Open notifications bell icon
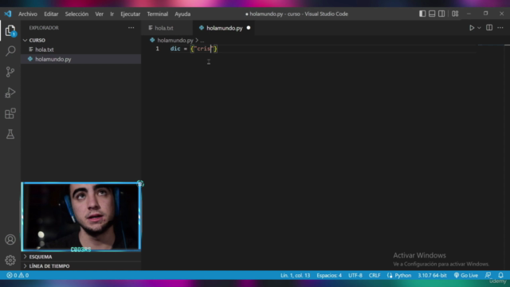Viewport: 510px width, 287px height. tap(500, 275)
